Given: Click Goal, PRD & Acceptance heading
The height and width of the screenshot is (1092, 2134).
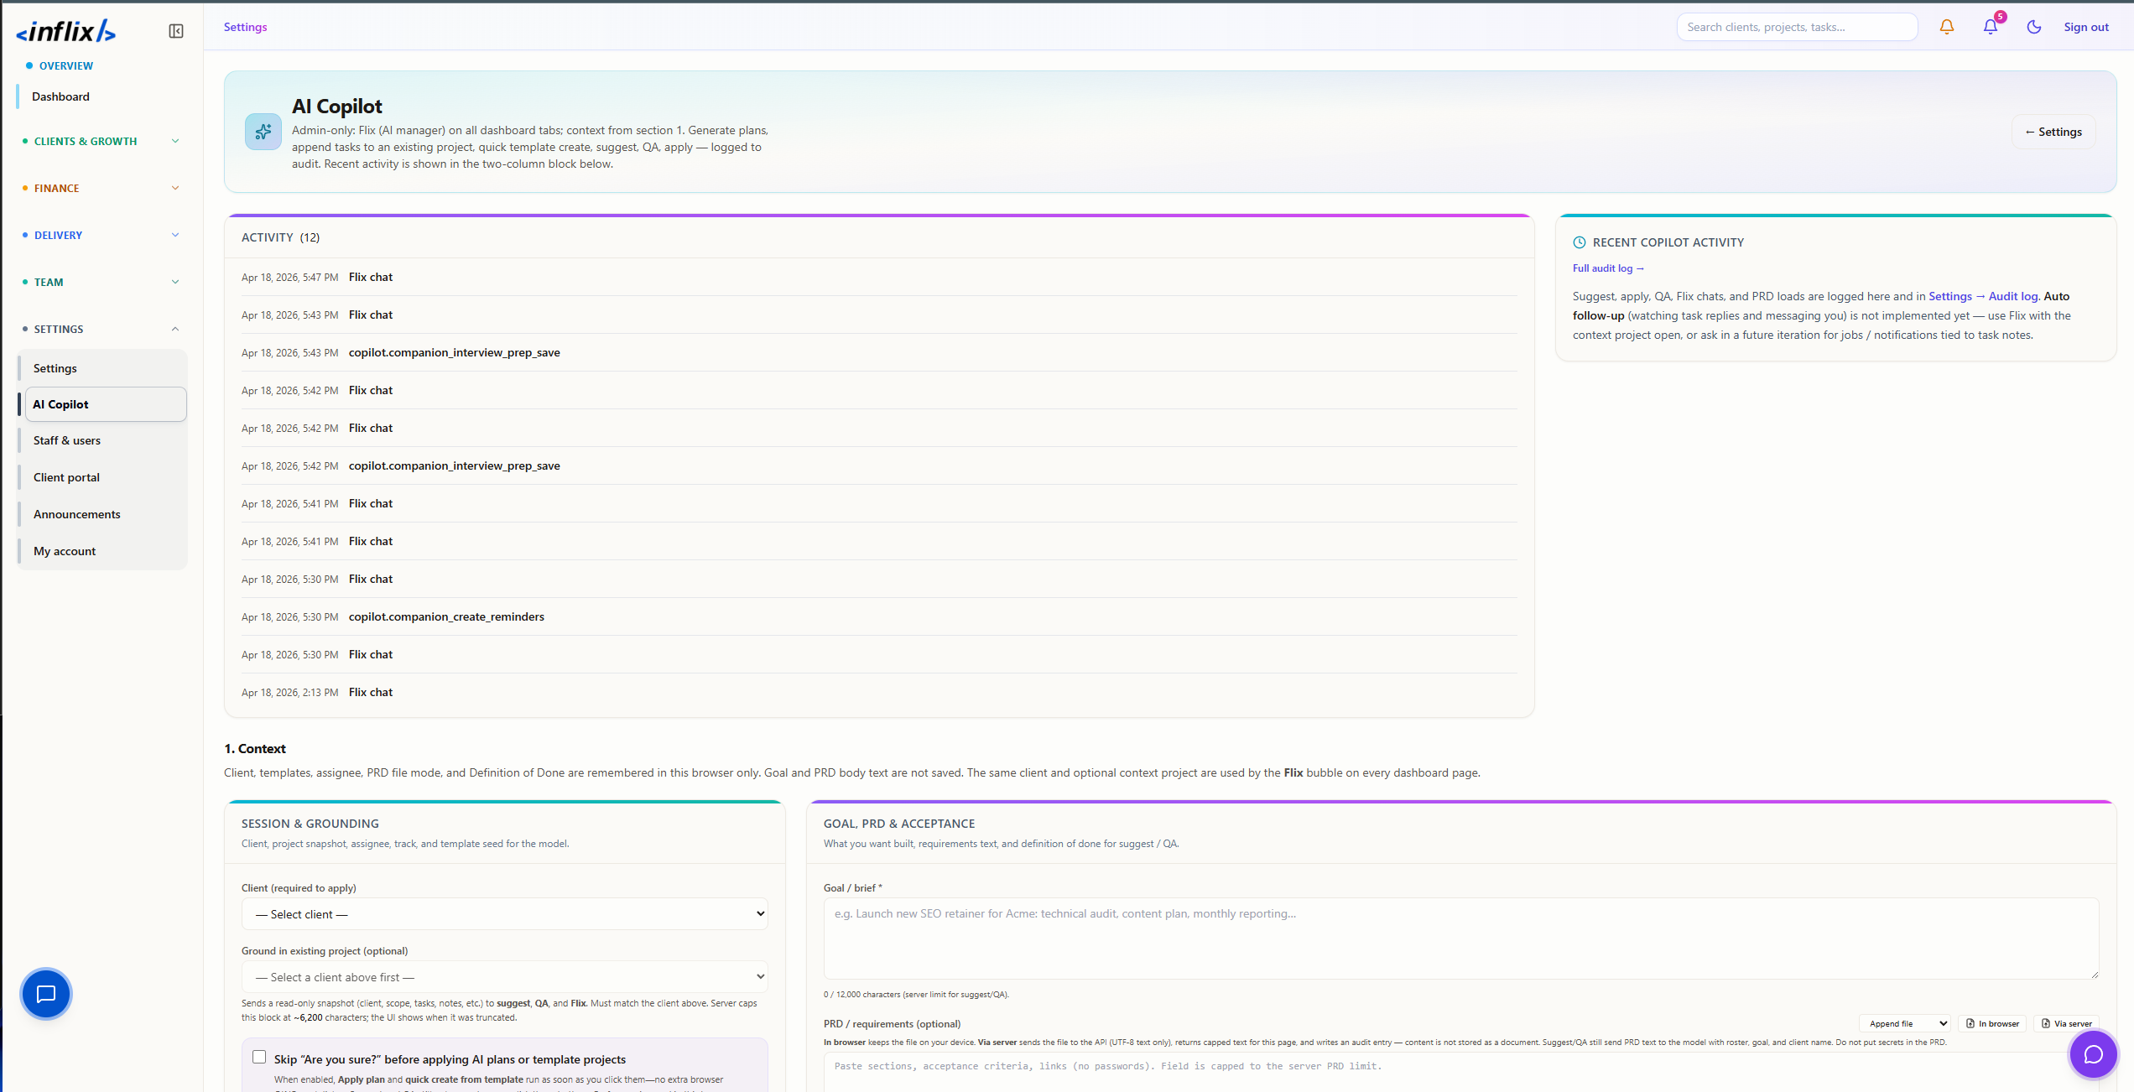Looking at the screenshot, I should (899, 824).
